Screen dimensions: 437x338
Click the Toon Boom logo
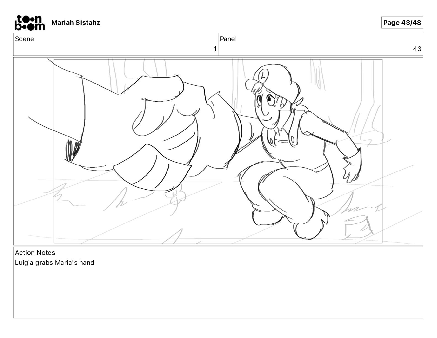click(x=30, y=22)
